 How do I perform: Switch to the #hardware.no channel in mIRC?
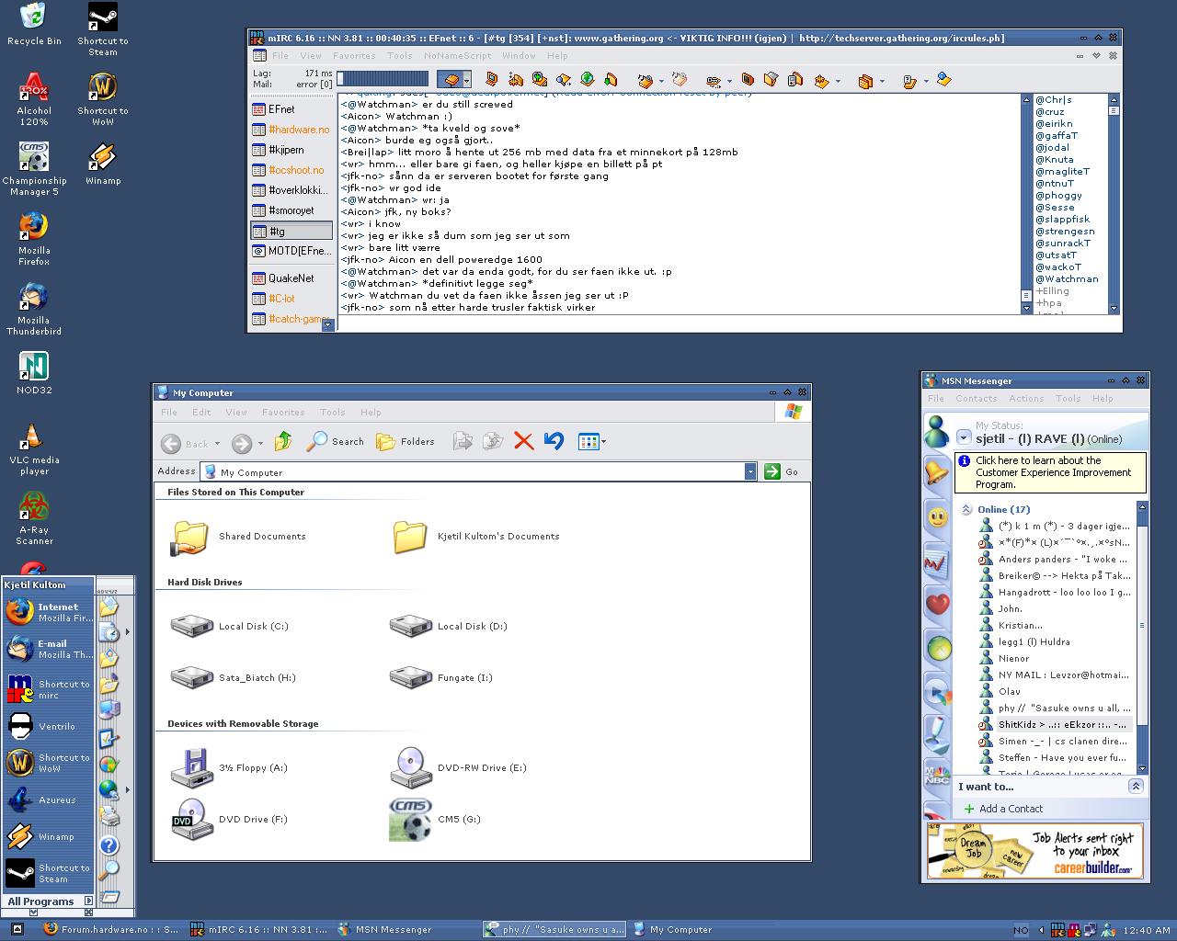click(291, 130)
